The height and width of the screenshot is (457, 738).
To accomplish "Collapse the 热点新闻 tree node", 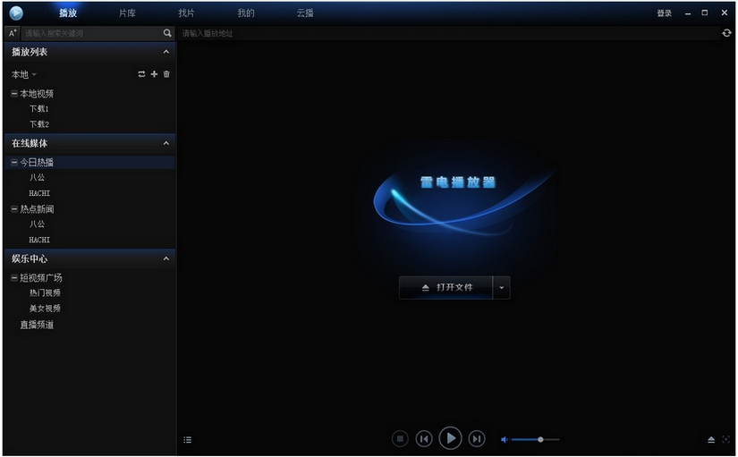I will [14, 209].
